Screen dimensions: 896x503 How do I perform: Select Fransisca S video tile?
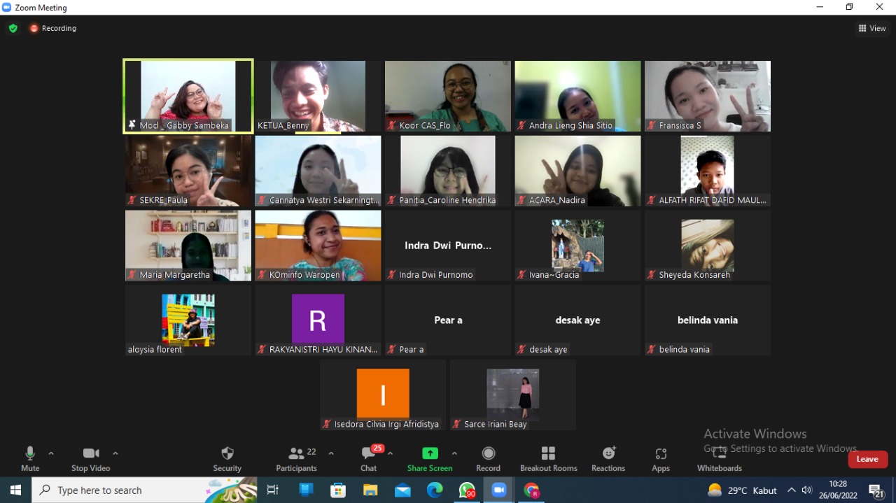708,96
